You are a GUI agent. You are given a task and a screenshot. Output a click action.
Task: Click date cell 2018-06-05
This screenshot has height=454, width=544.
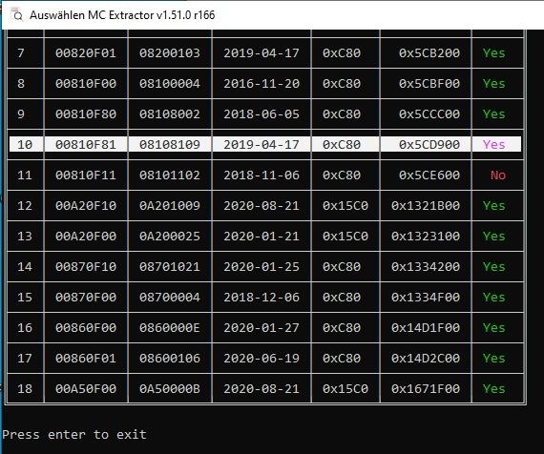point(262,114)
